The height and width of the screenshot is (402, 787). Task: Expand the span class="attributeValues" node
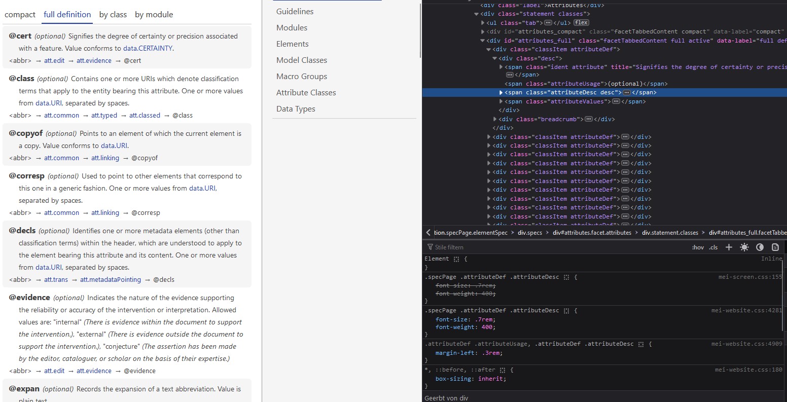[501, 101]
